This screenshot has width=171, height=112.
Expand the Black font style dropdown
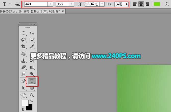pos(71,4)
